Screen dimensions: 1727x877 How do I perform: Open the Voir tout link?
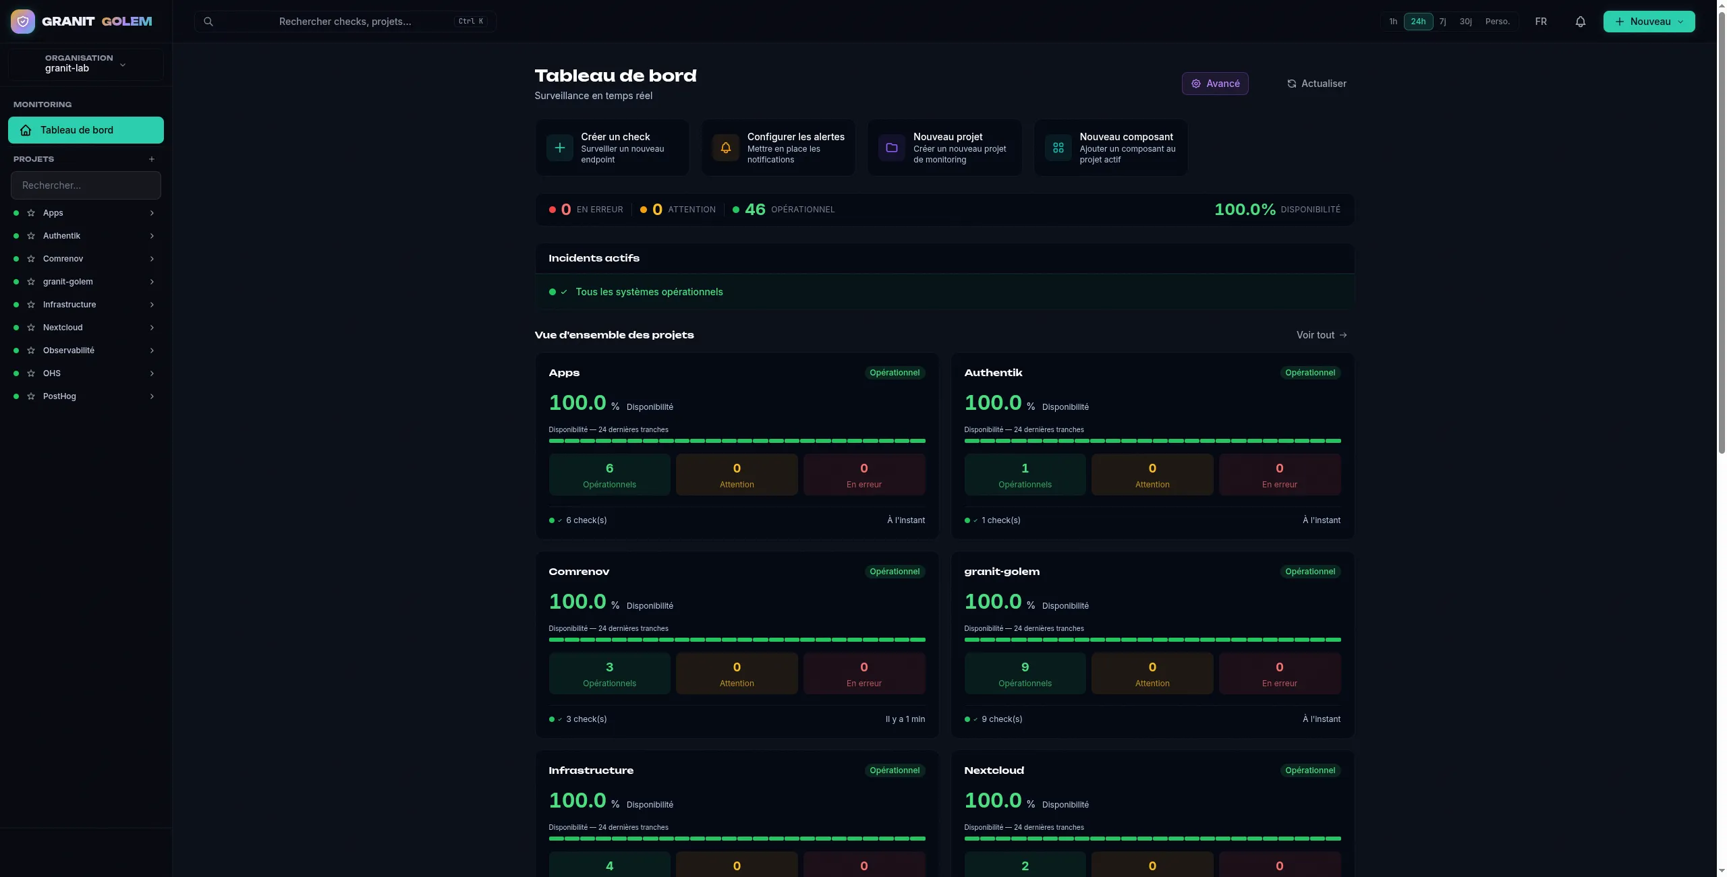point(1322,335)
